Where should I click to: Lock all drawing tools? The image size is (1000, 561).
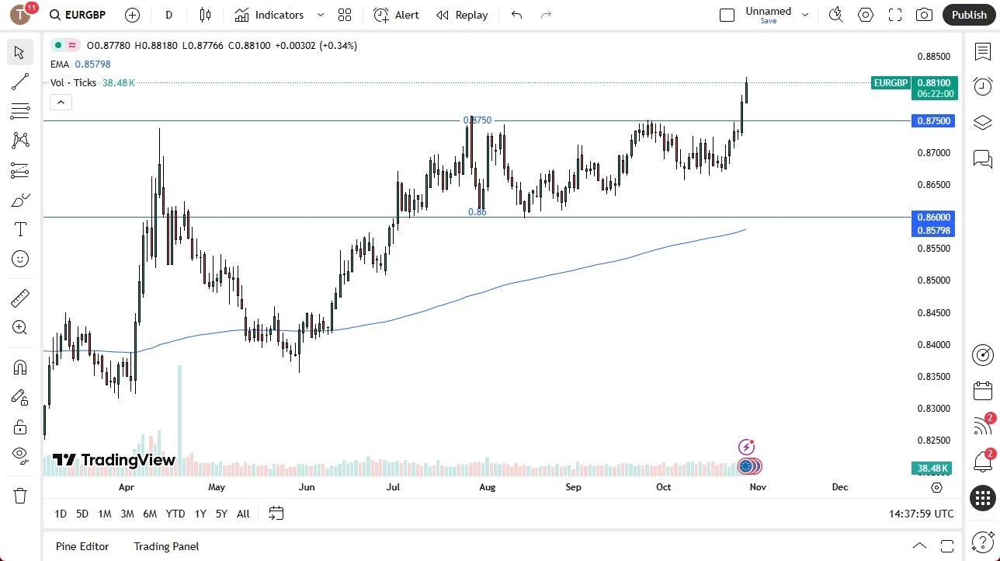pos(19,427)
